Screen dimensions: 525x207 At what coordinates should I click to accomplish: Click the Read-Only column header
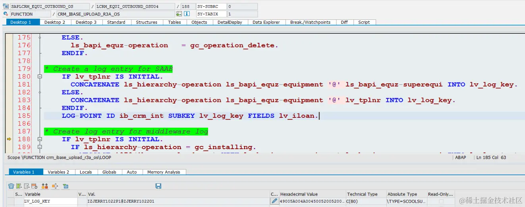tap(441, 194)
